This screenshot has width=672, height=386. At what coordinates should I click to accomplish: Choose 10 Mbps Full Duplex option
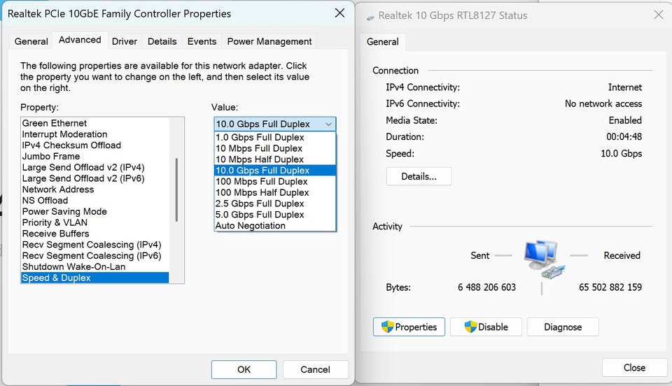coord(274,148)
